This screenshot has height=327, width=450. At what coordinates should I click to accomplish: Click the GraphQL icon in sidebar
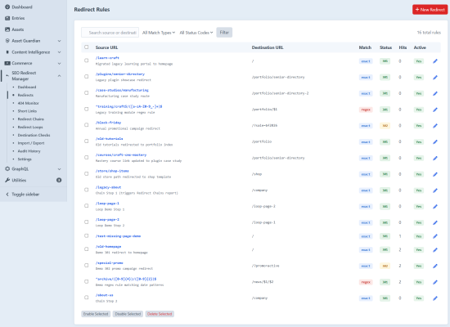pyautogui.click(x=7, y=169)
